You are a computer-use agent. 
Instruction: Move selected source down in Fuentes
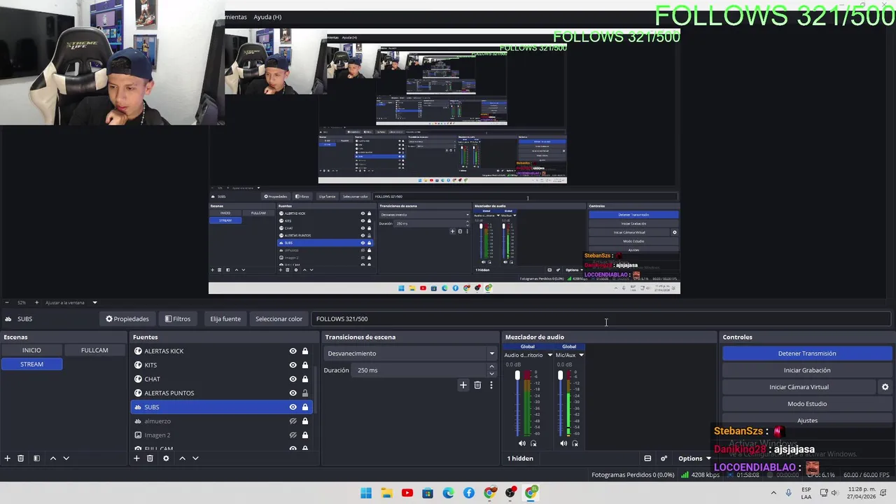pyautogui.click(x=195, y=458)
